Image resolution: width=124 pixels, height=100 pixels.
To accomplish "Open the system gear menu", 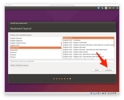I will [117, 8].
